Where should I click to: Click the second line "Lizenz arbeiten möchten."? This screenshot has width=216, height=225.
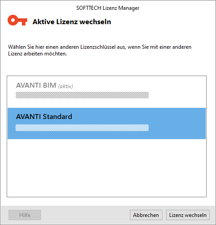click(x=37, y=54)
